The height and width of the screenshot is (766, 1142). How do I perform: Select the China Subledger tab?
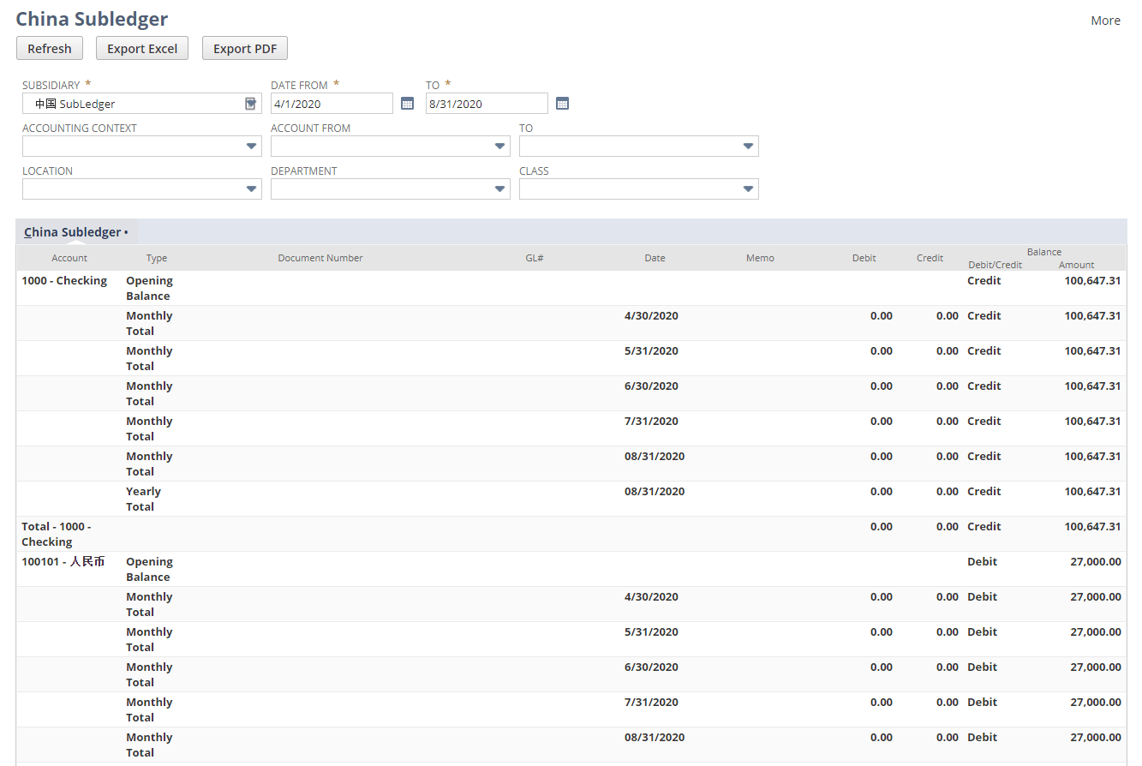(76, 232)
